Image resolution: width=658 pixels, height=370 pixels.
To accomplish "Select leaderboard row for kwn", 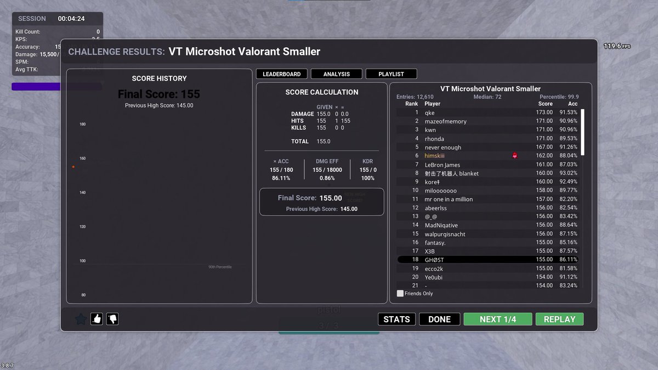I will 488,130.
